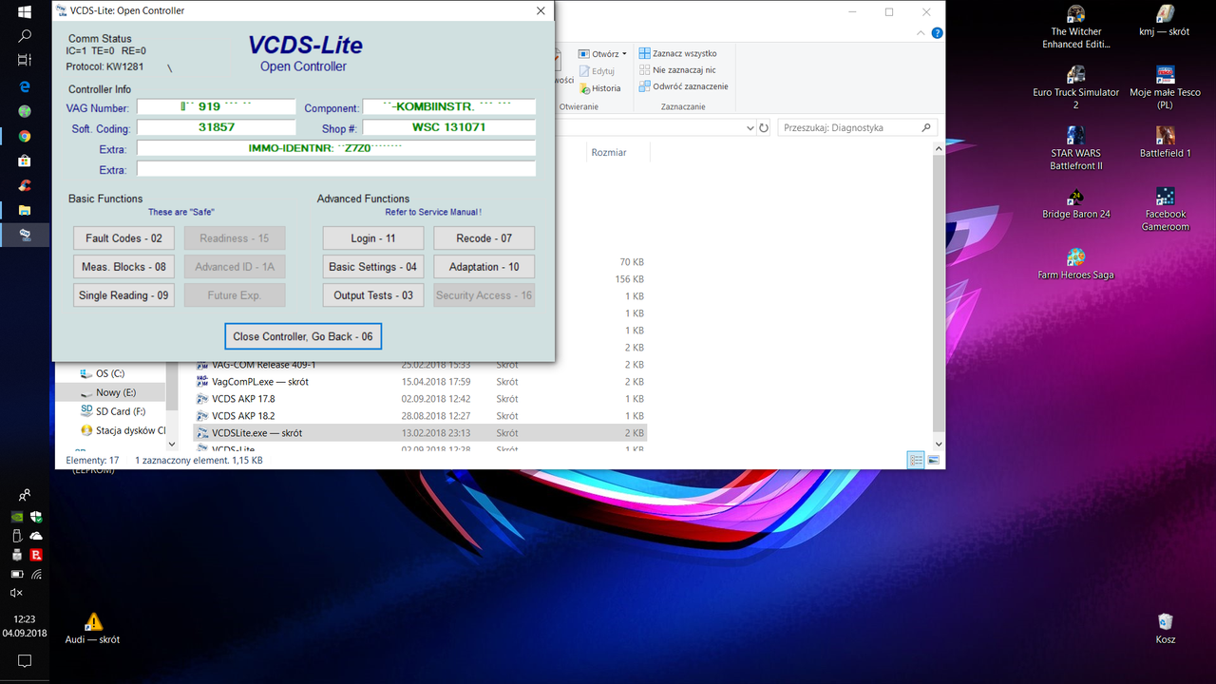1216x684 pixels.
Task: Open Task View on the taskbar
Action: click(25, 60)
